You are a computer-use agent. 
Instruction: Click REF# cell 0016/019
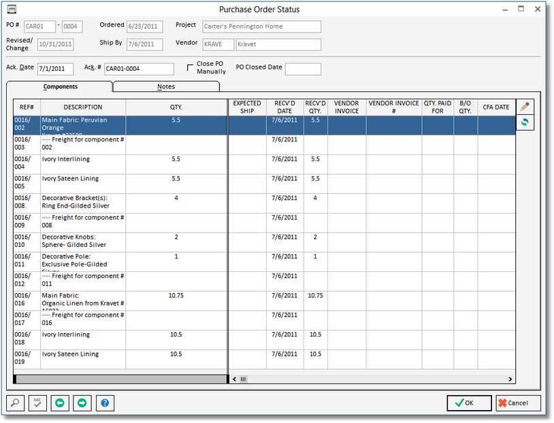tap(27, 359)
